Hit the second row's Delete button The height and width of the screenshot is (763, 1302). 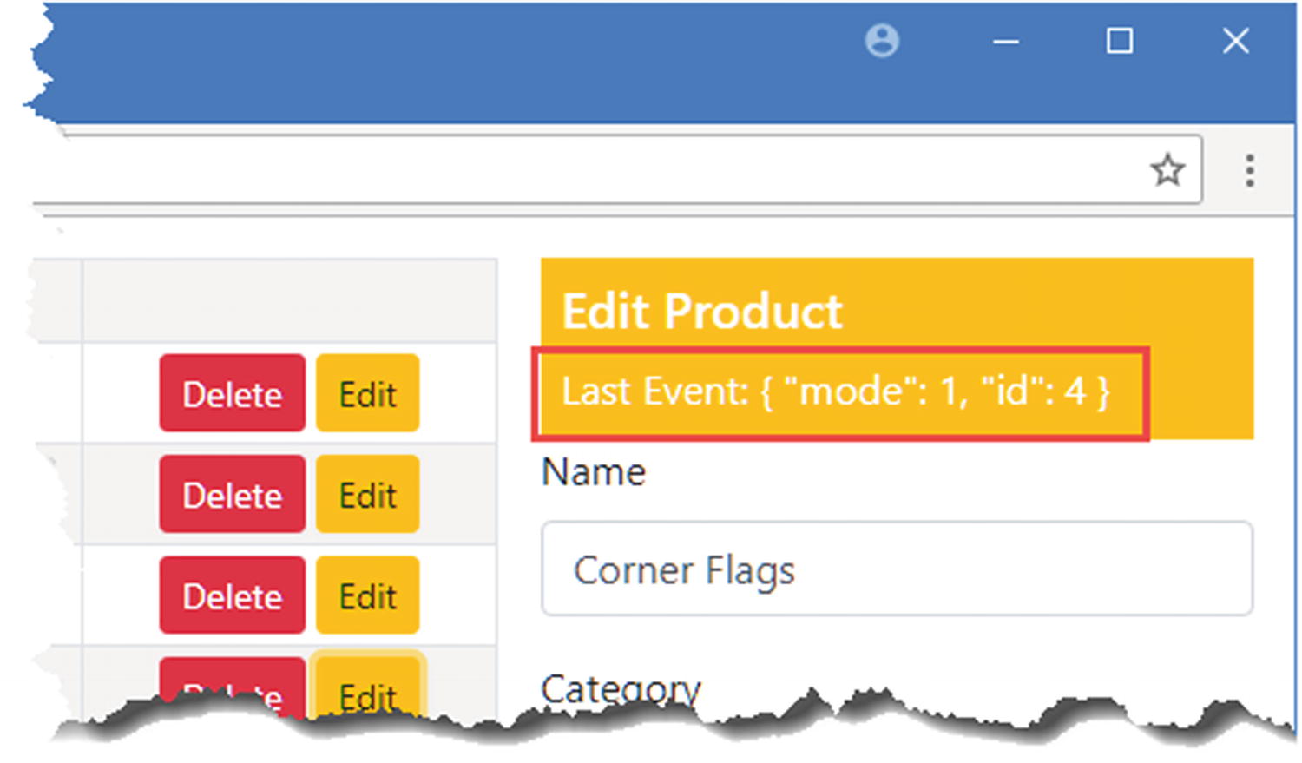(x=232, y=495)
